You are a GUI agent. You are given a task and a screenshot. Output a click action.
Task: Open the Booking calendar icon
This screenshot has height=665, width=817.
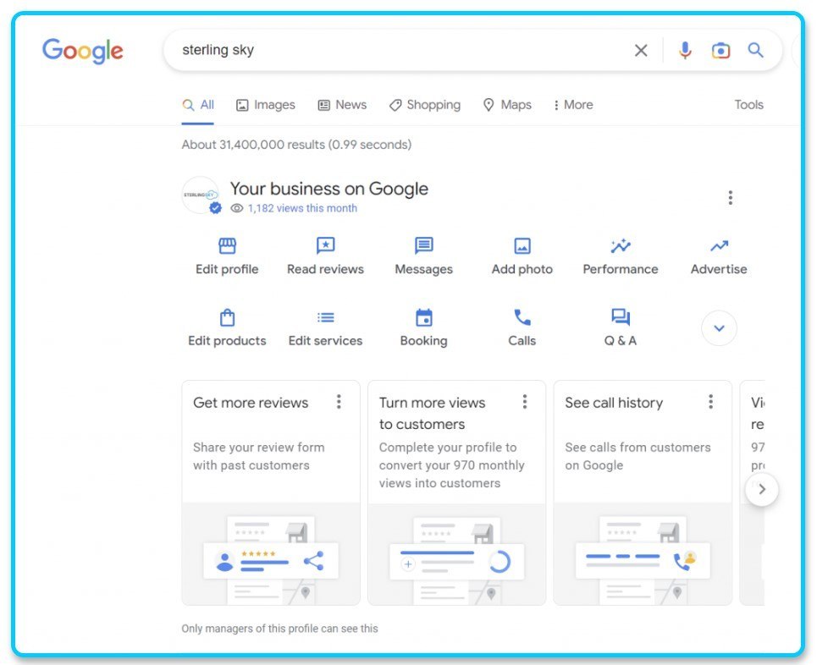click(x=423, y=317)
